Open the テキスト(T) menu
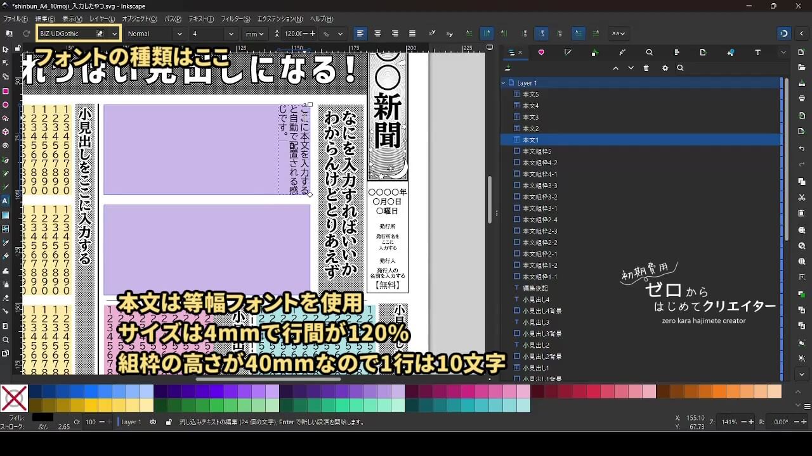The width and height of the screenshot is (812, 456). [x=202, y=19]
